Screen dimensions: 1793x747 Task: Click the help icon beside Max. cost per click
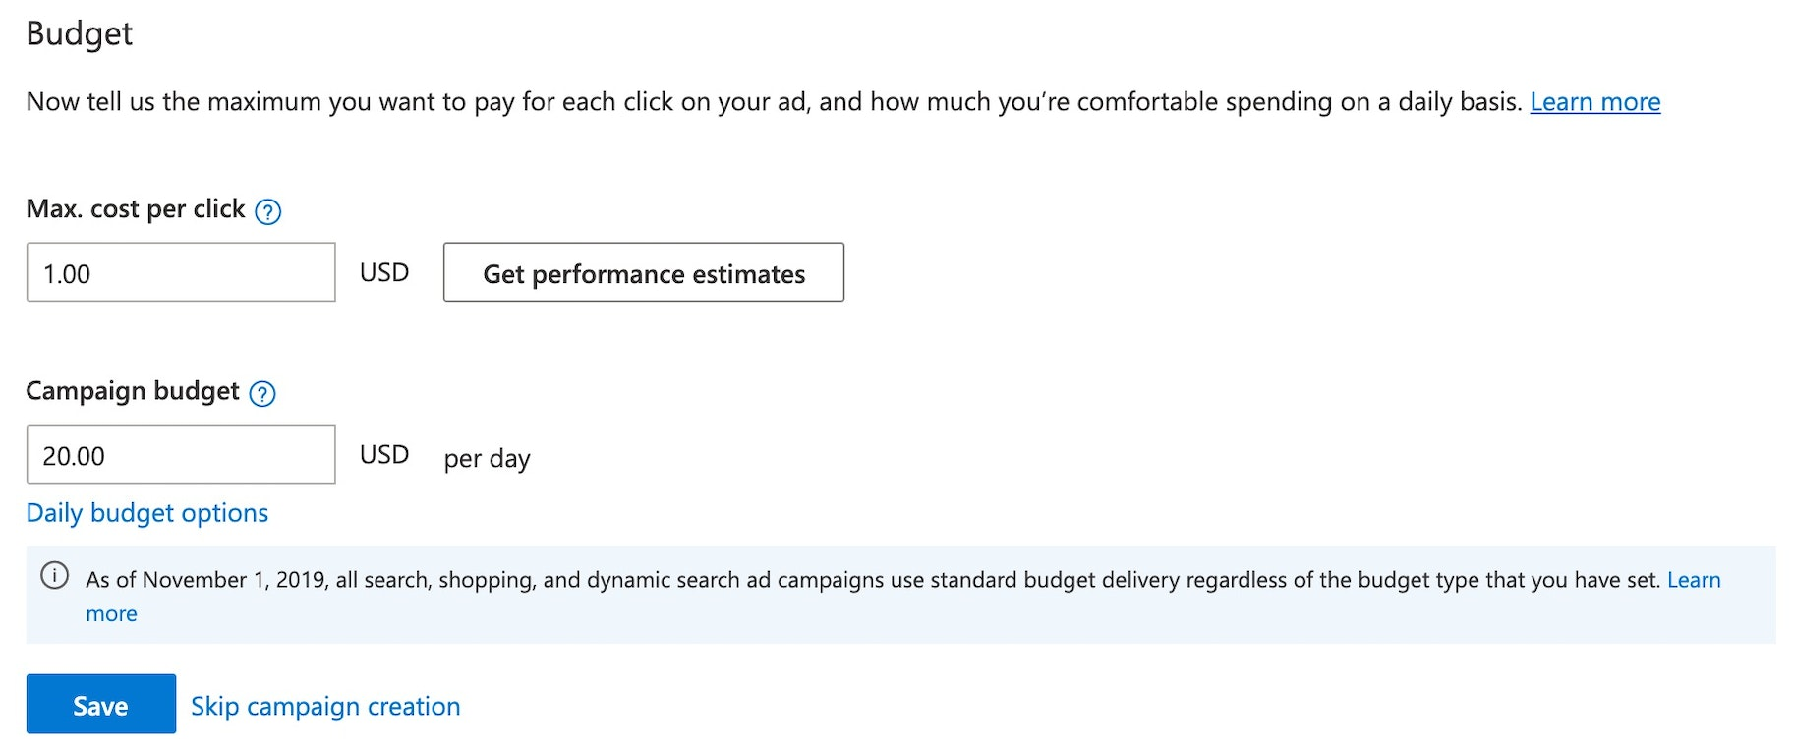tap(267, 211)
